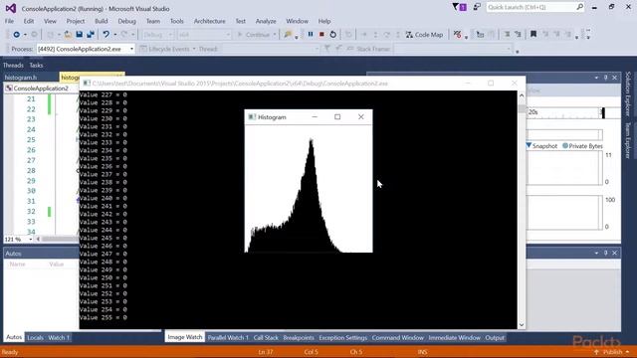637x358 pixels.
Task: Close the Diagnostic Tools panel
Action: tap(615, 78)
